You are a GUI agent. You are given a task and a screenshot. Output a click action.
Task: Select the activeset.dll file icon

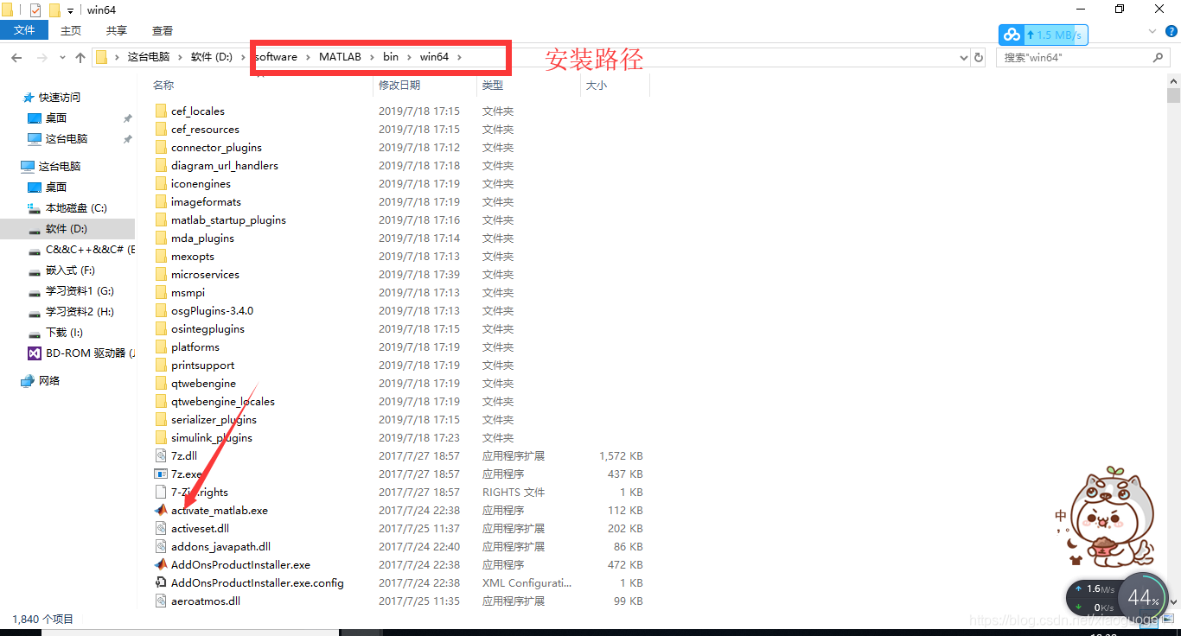(x=161, y=529)
